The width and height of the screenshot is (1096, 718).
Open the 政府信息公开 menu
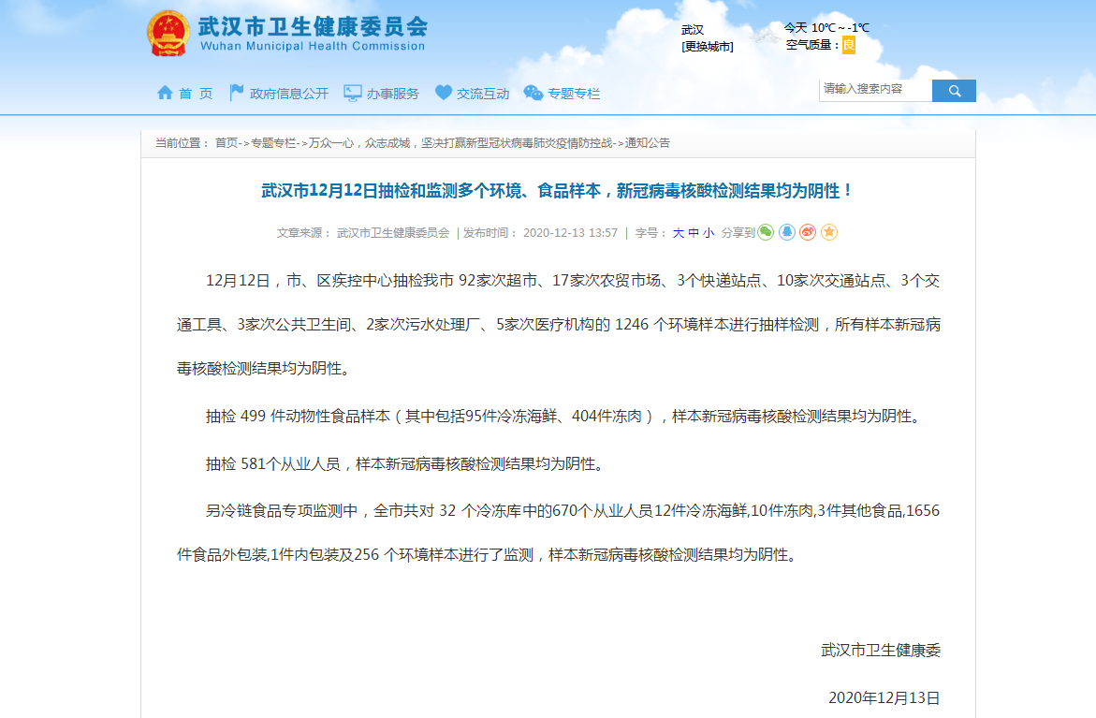click(288, 94)
